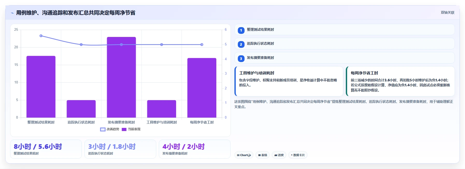Screen dimensions: 465x169
Task: Toggle the 改善趋势 legend swatch
Action: coord(103,129)
